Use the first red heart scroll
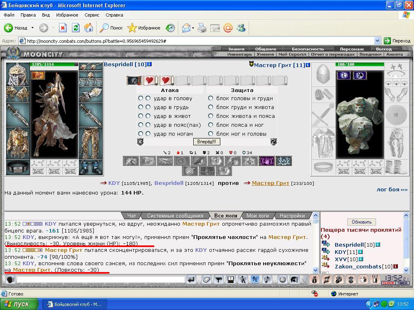 coord(150,80)
